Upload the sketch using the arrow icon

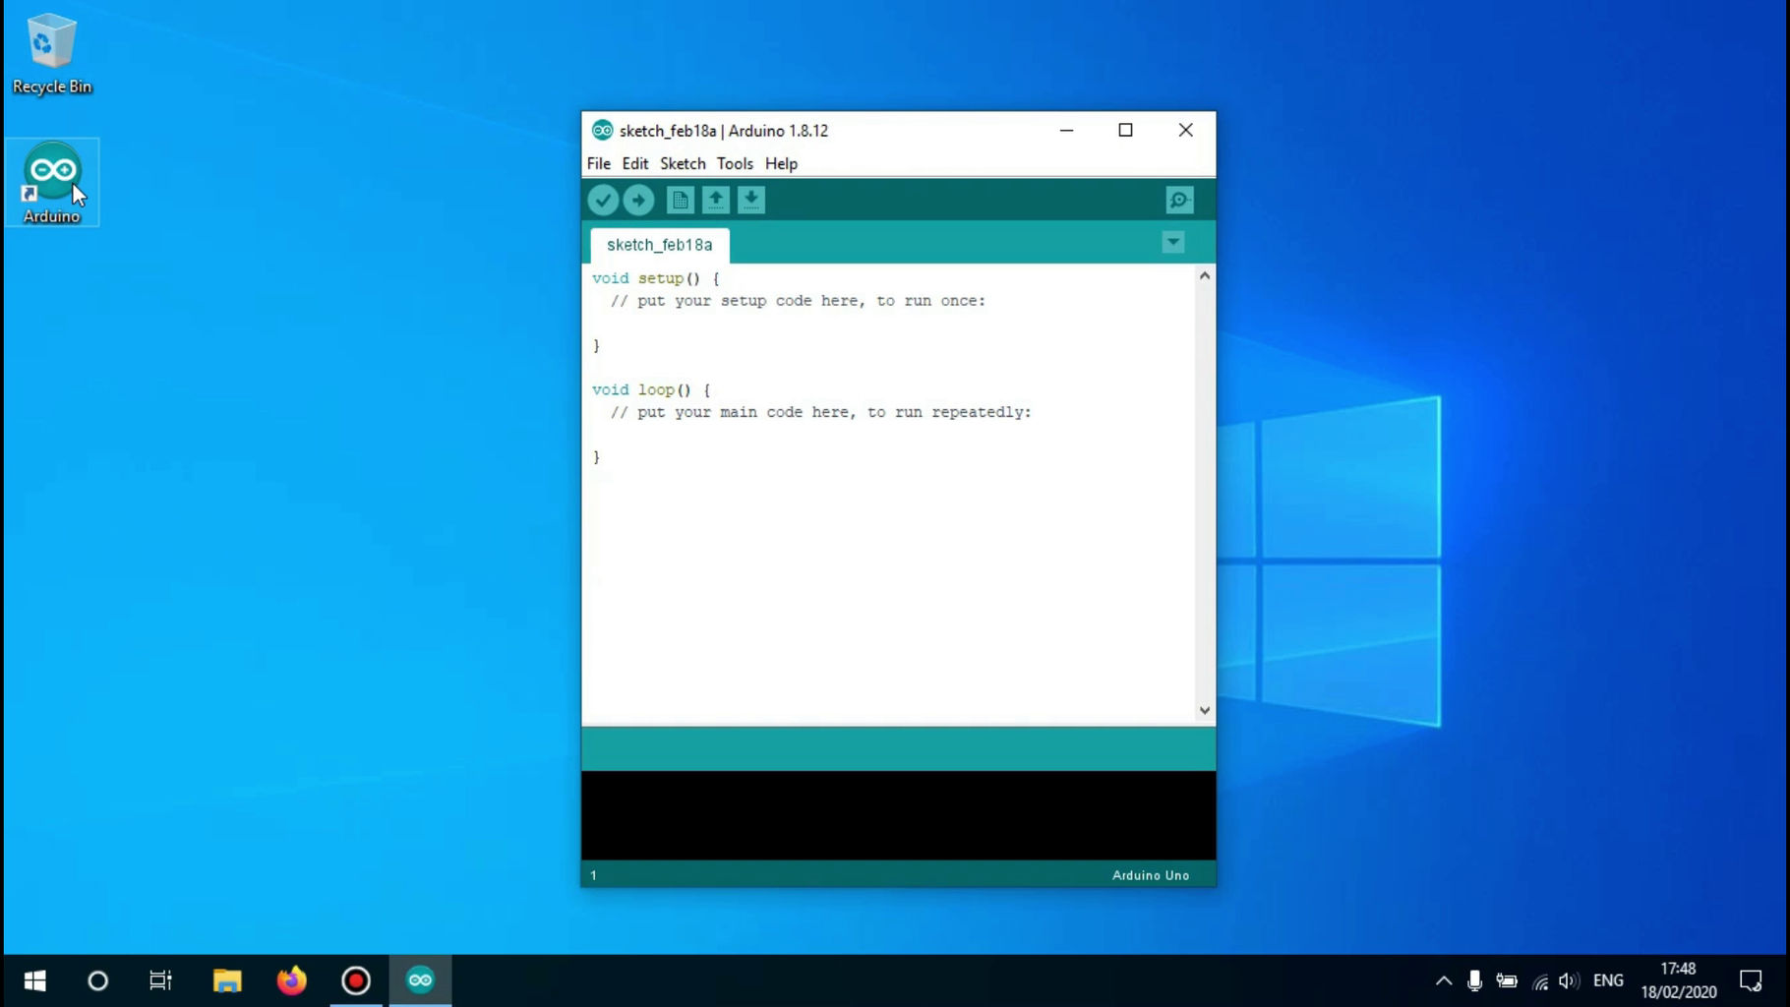638,200
